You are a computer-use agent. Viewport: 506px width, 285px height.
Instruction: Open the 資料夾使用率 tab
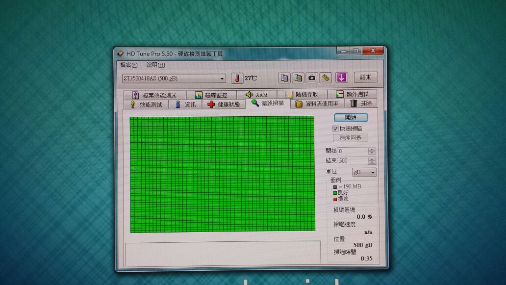318,104
